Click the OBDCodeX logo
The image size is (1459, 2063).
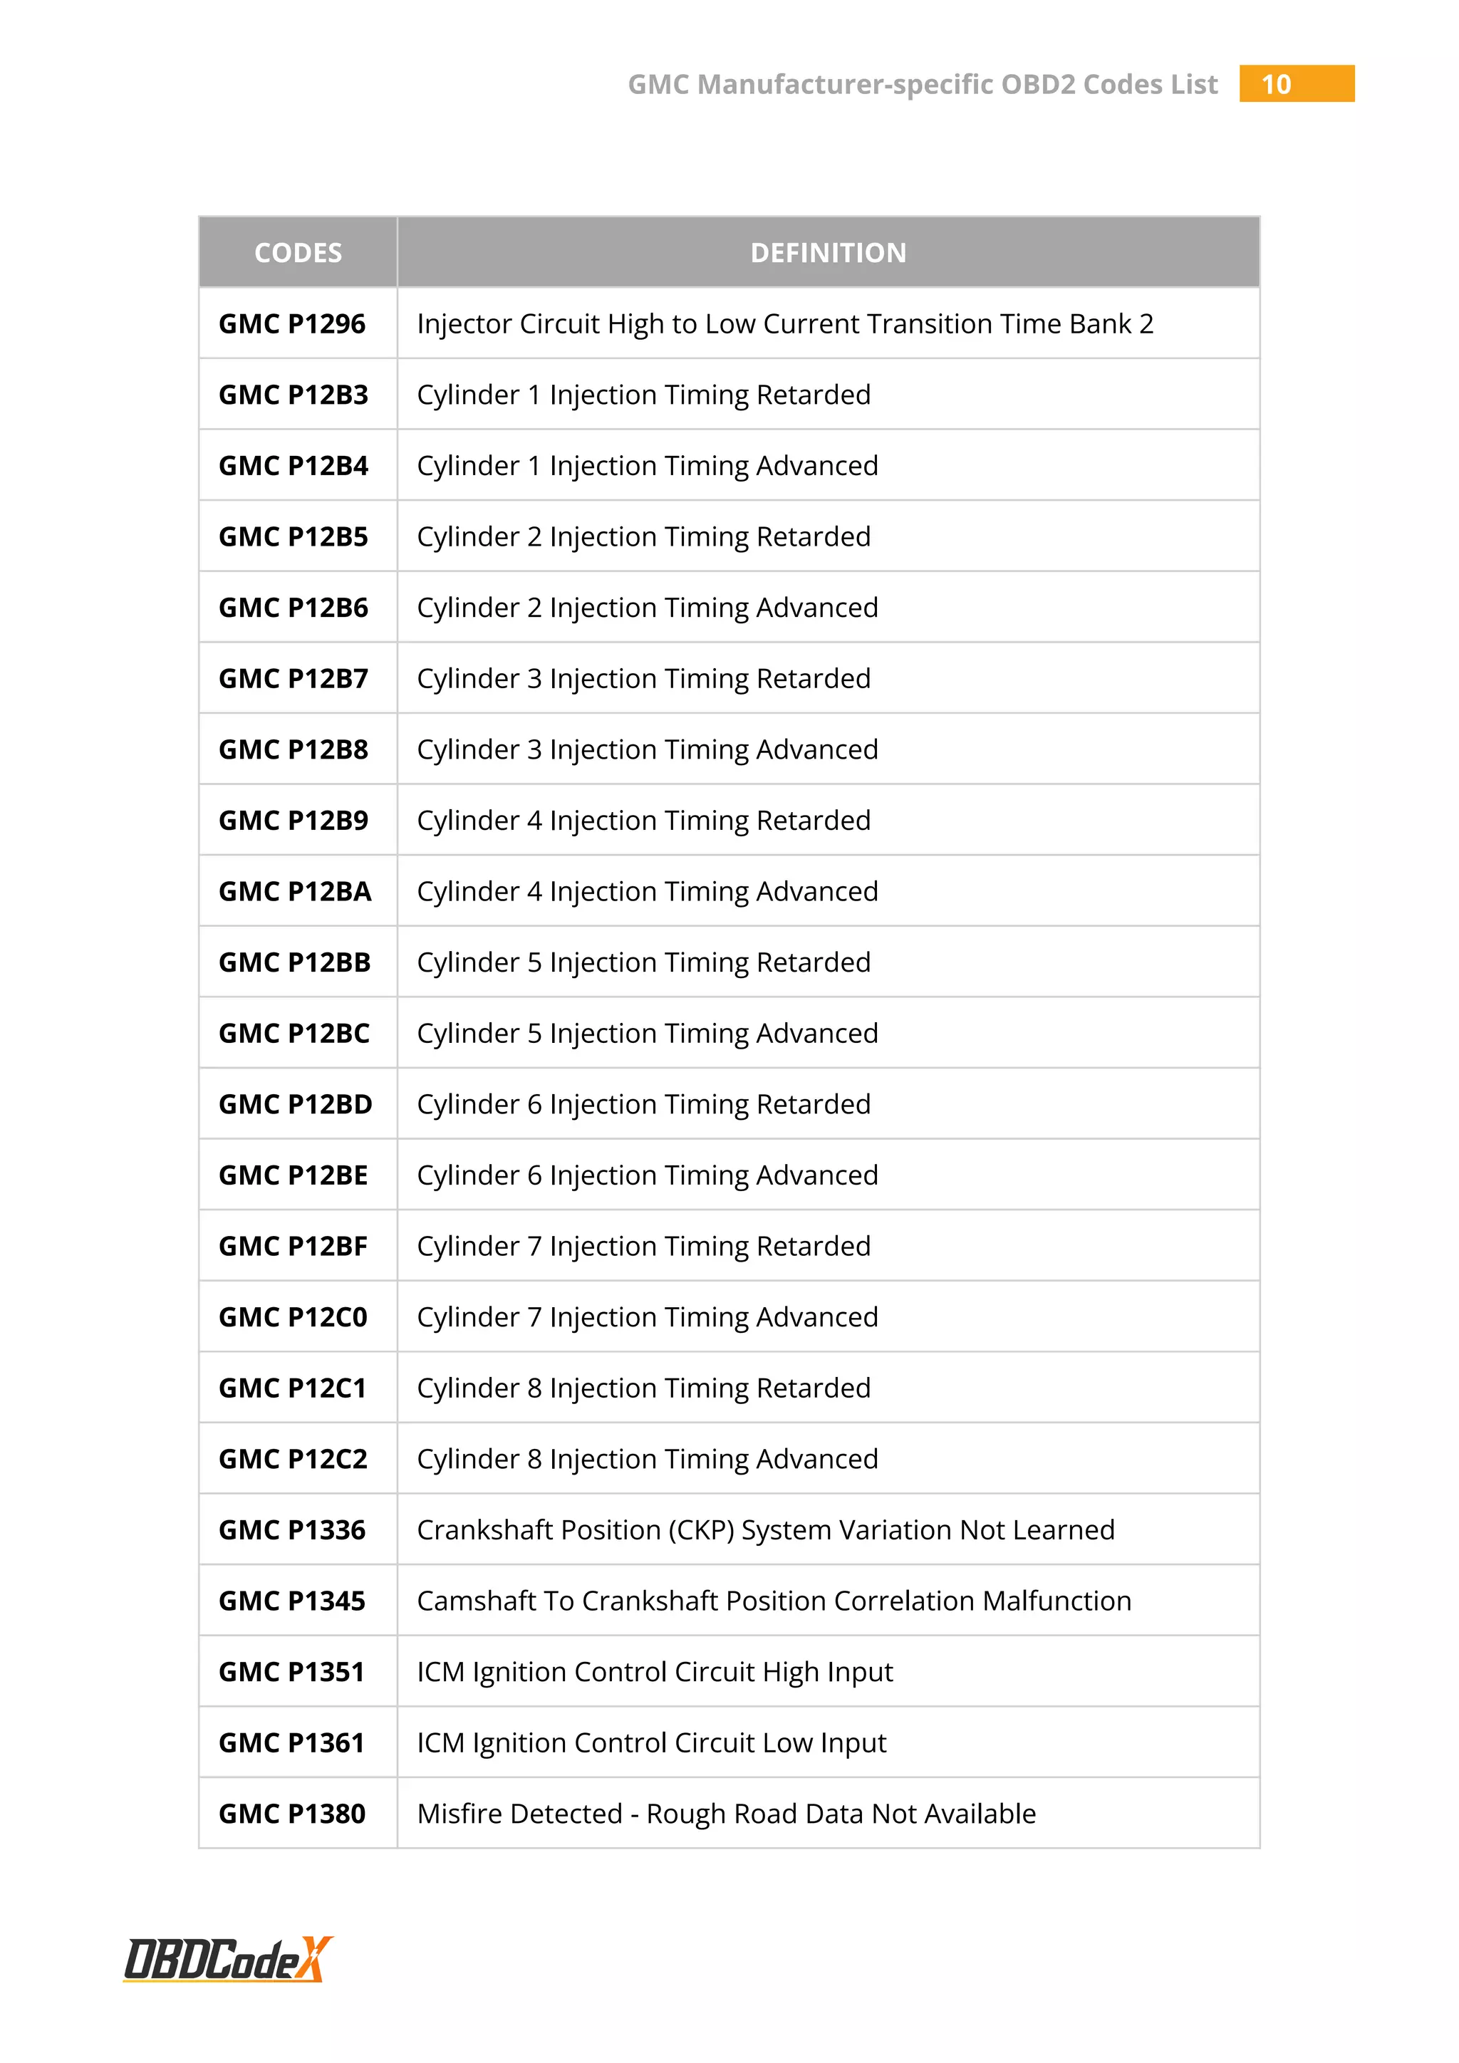(x=228, y=1960)
